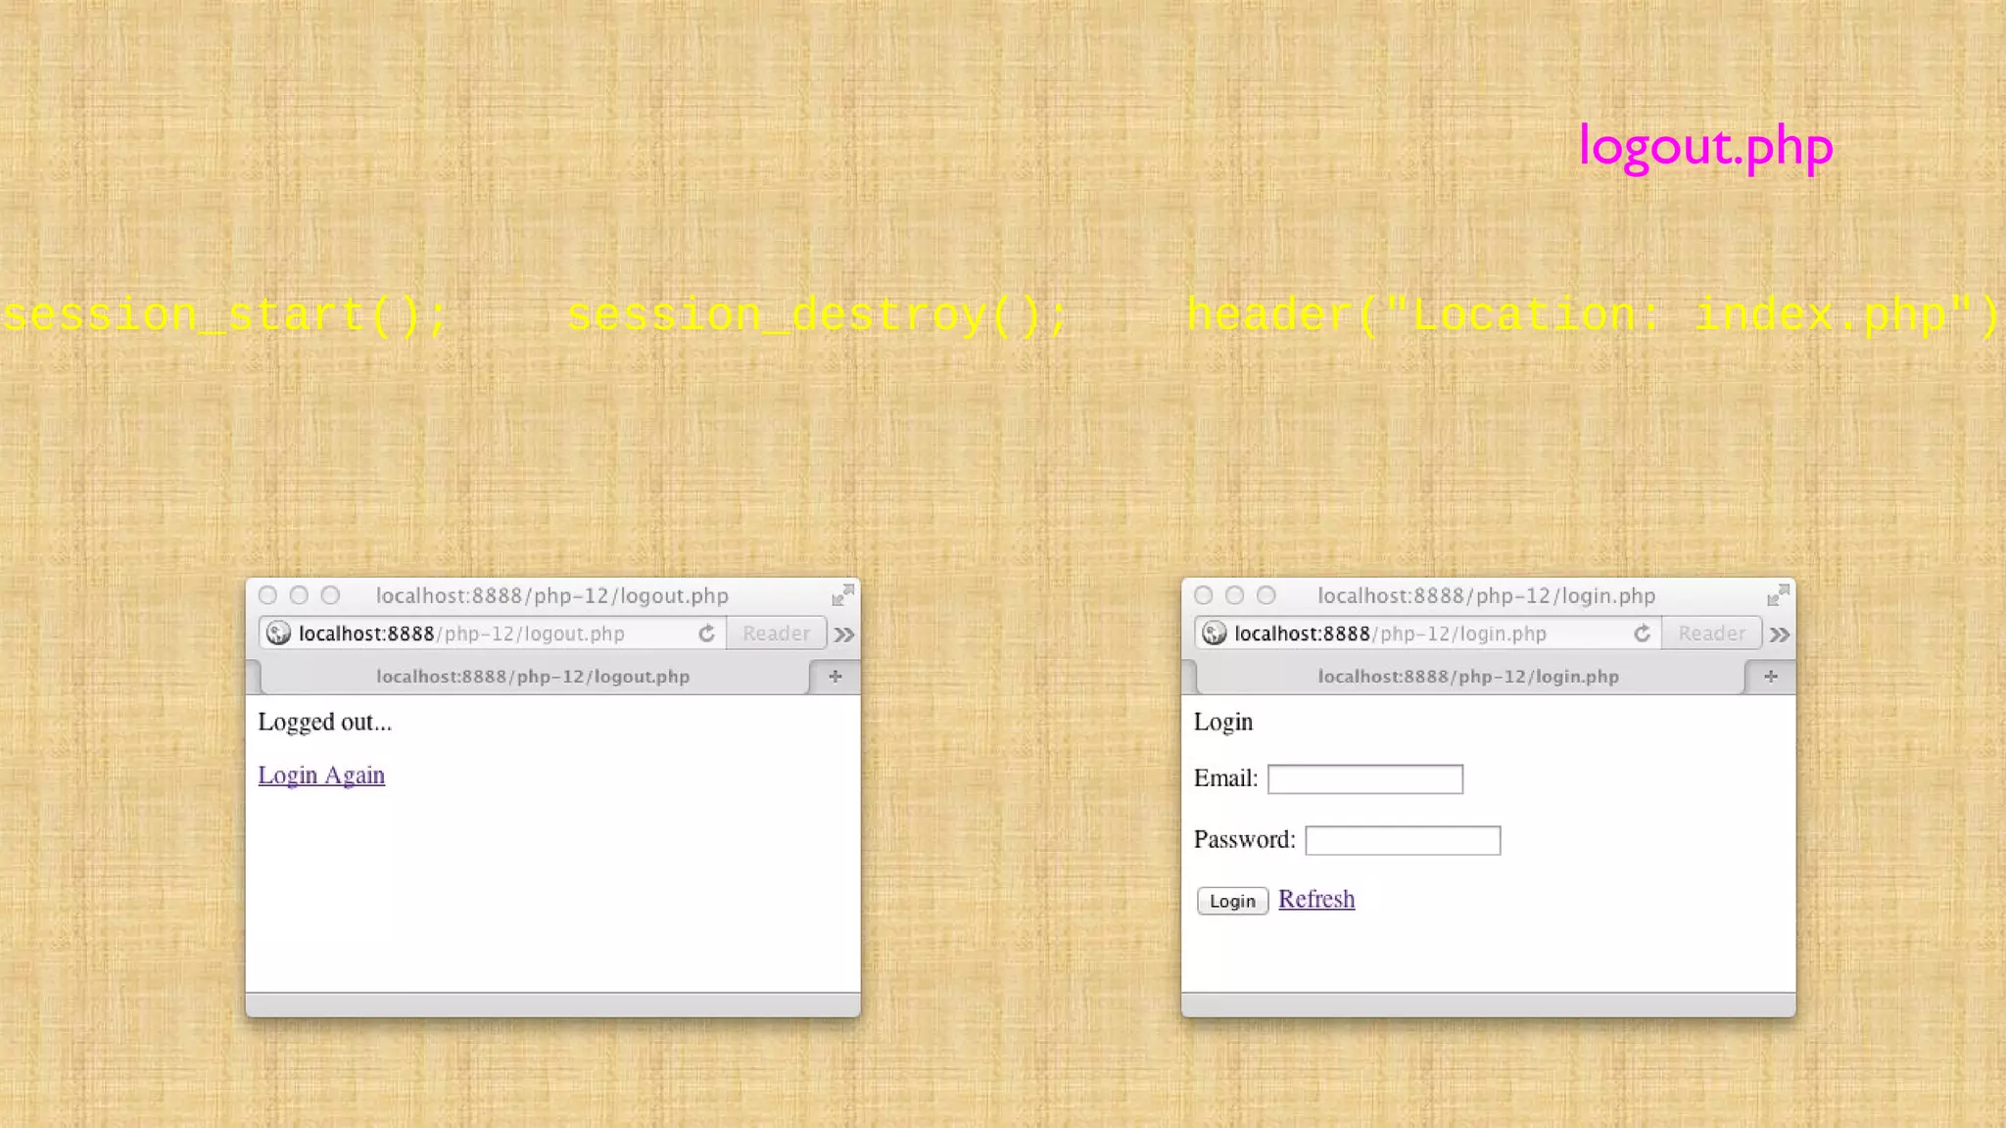
Task: Open toolbar overflow chevrons in logout.php window
Action: pyautogui.click(x=844, y=634)
